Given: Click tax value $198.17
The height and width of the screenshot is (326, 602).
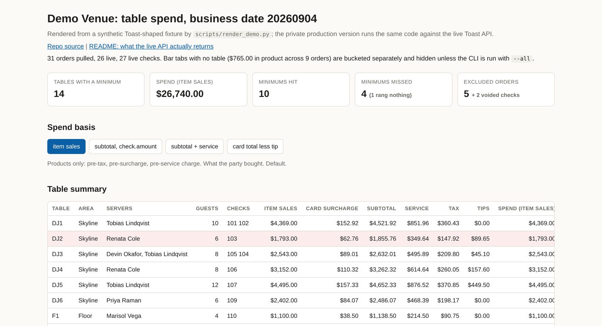Looking at the screenshot, I should [x=448, y=300].
